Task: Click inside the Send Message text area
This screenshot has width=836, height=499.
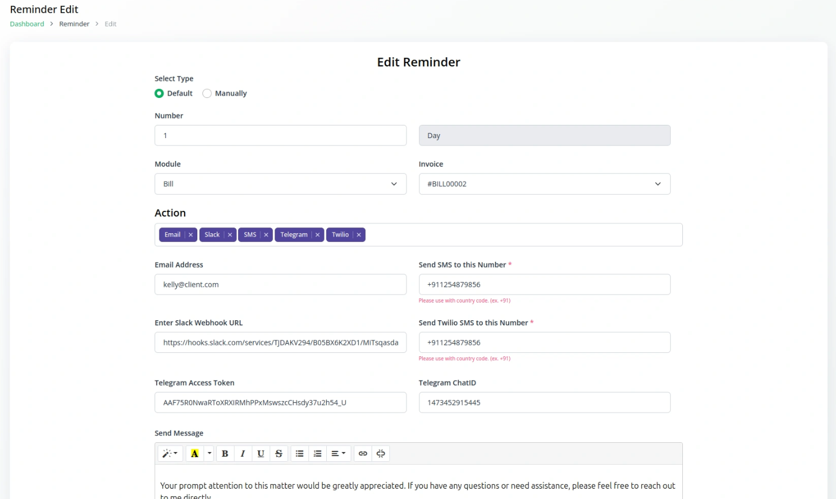Action: tap(419, 482)
